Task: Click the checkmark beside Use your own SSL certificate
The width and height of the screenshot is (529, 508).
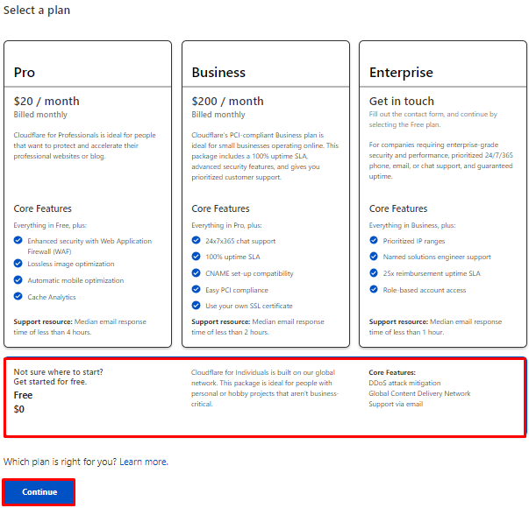Action: click(196, 306)
